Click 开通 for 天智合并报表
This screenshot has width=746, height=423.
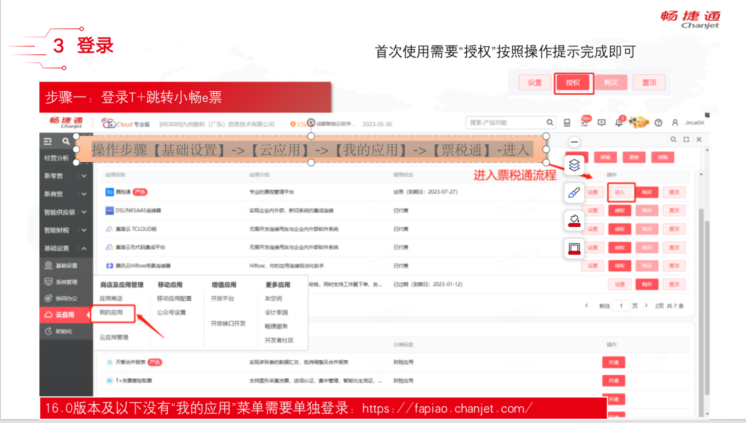[x=613, y=362]
